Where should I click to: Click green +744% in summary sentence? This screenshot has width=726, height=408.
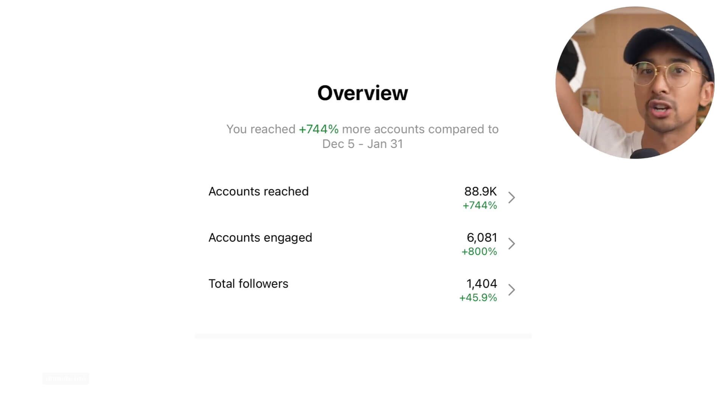[318, 129]
